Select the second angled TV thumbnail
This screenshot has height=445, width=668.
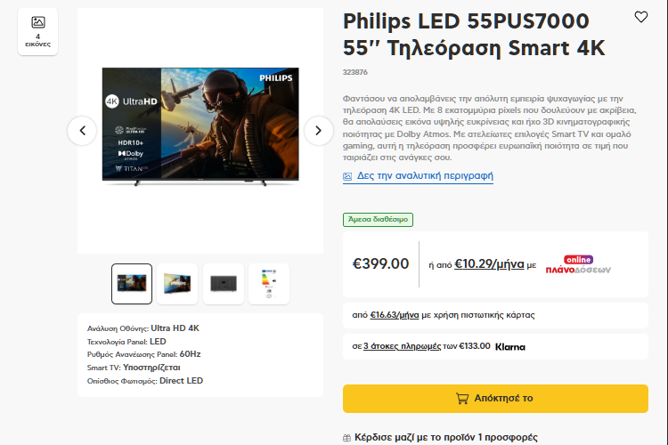[177, 284]
